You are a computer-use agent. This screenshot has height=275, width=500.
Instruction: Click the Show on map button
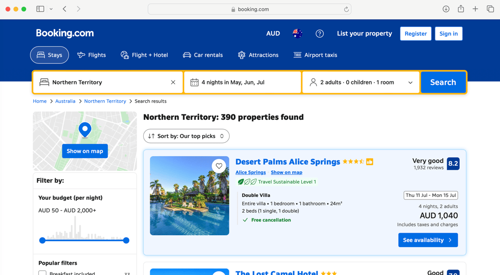85,151
